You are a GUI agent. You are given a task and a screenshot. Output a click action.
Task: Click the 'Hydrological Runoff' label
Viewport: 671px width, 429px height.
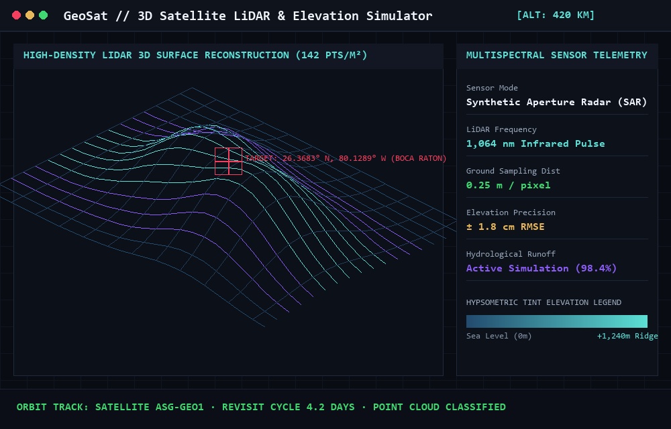coord(511,254)
